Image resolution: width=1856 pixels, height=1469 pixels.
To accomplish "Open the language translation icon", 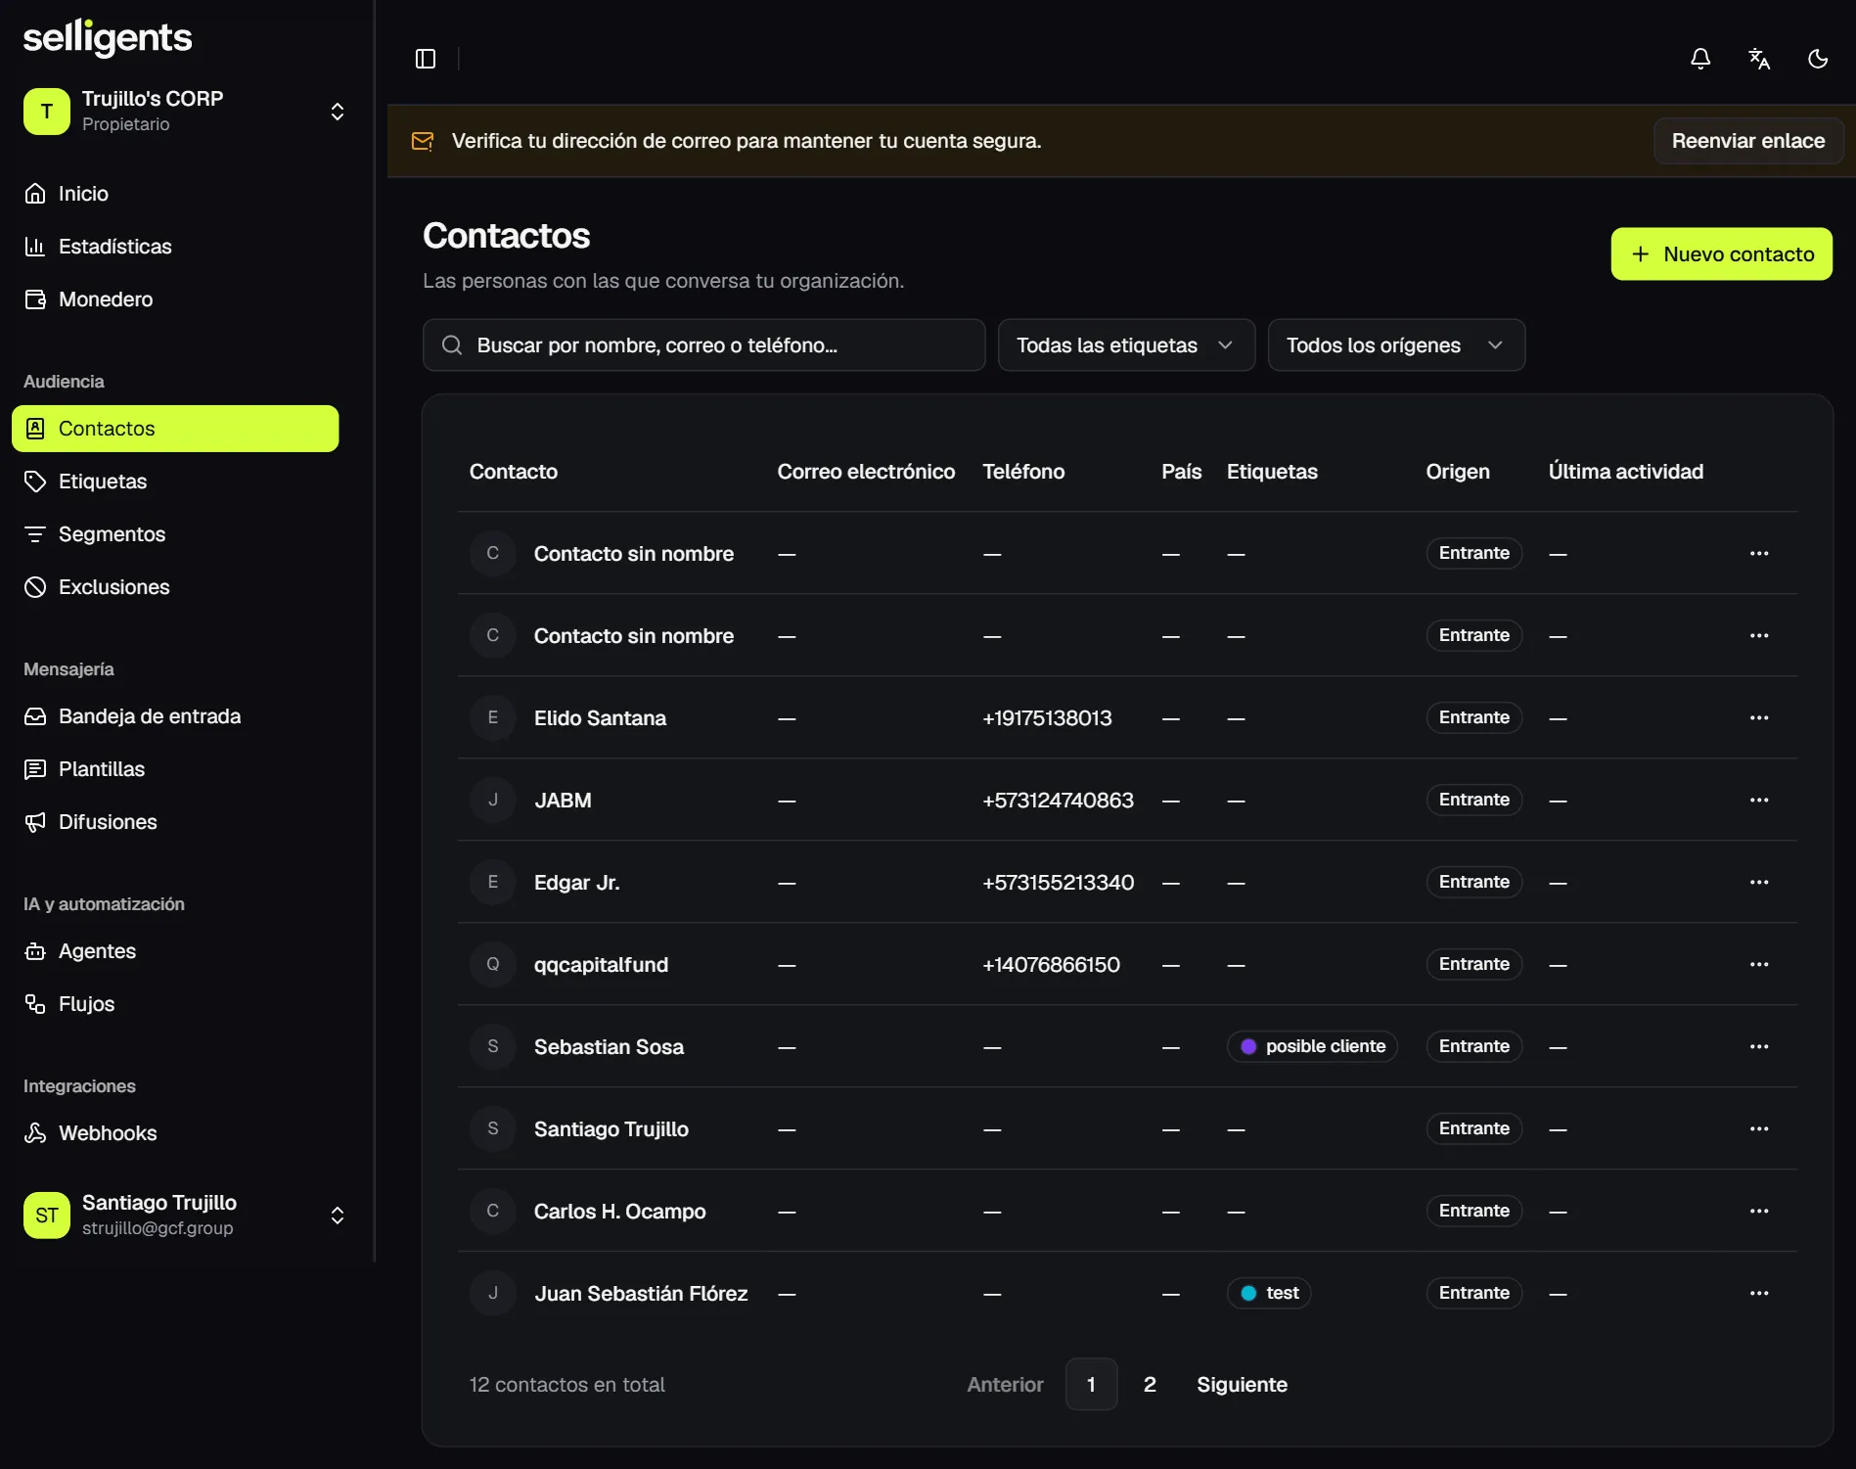I will tap(1759, 59).
